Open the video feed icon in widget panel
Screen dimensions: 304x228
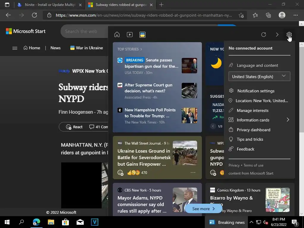point(129,34)
